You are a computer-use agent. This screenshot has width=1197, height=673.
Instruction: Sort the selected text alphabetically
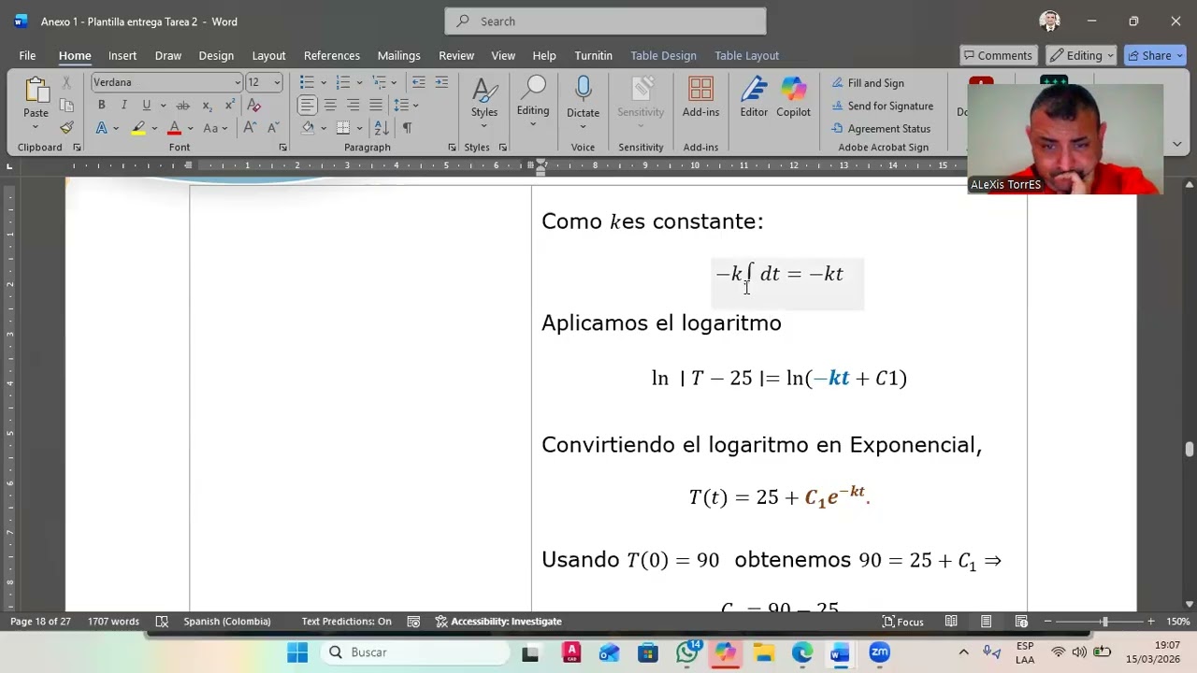(x=382, y=127)
